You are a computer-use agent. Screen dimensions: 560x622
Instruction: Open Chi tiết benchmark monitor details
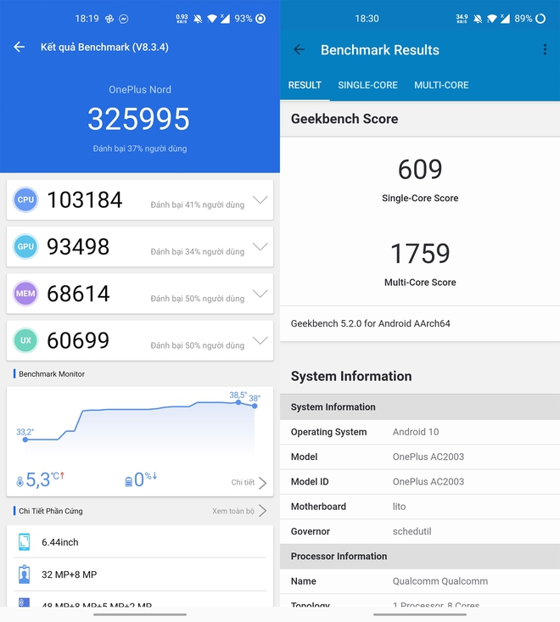[249, 482]
